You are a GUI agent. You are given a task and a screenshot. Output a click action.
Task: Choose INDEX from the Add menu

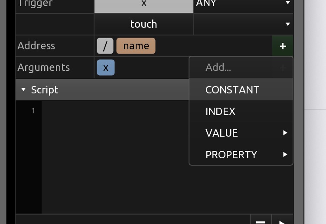coord(220,111)
